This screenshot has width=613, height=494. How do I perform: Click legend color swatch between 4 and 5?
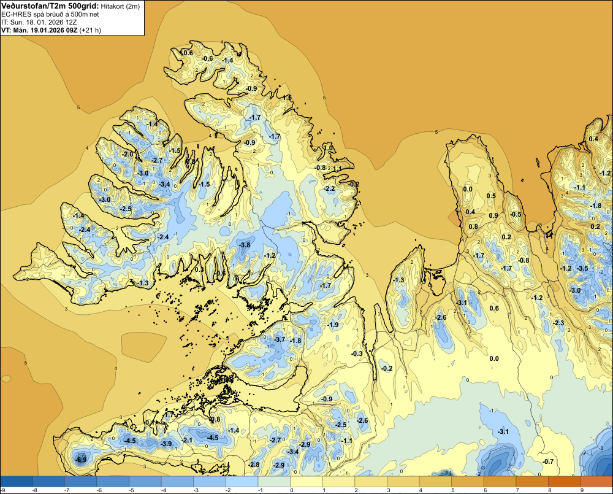point(435,480)
